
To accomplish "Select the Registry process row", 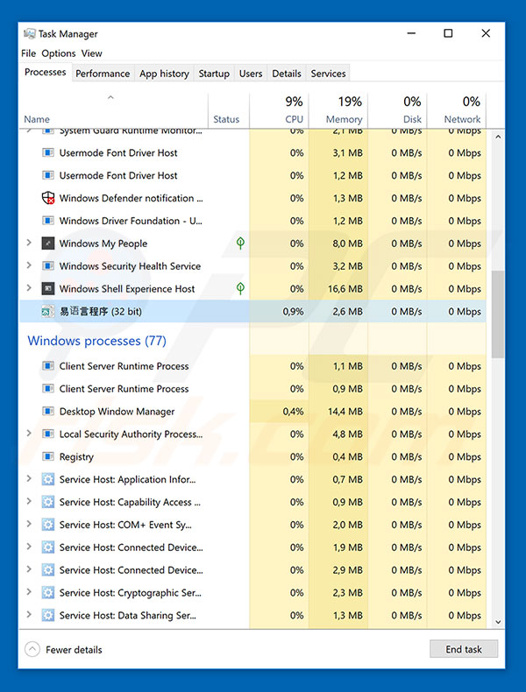I will click(x=253, y=456).
